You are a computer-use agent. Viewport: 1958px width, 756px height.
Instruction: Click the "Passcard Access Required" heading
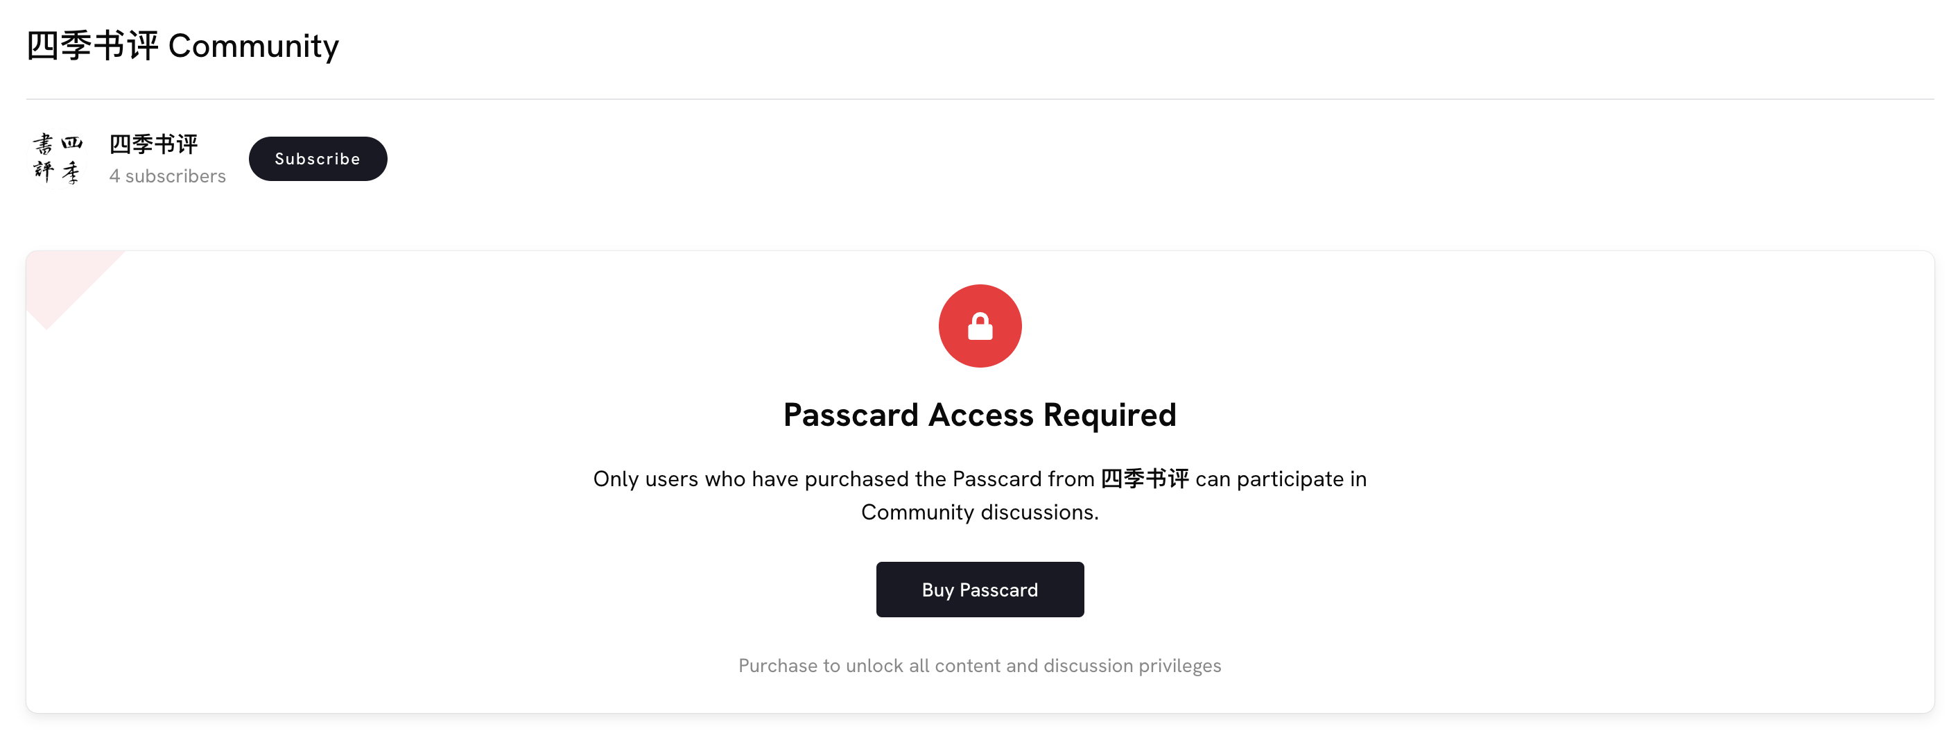(979, 415)
